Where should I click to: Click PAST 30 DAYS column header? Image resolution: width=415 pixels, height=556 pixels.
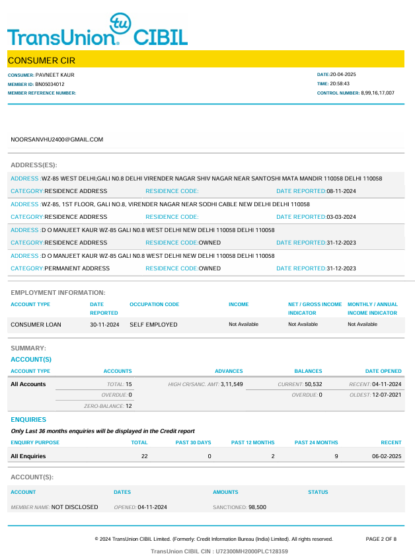(x=193, y=442)
